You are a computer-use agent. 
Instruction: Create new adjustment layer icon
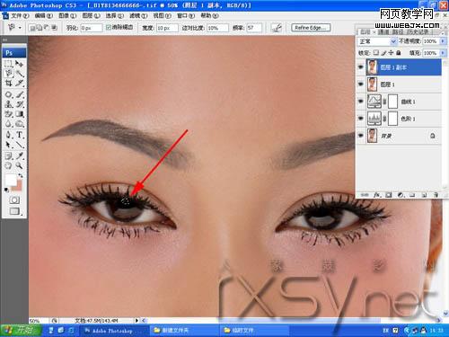click(401, 195)
